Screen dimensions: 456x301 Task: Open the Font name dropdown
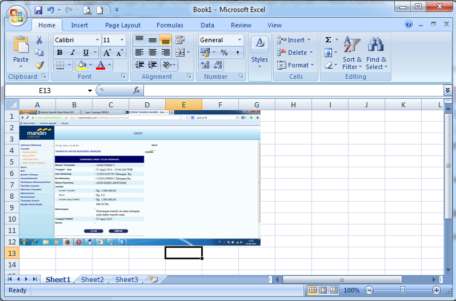tap(97, 40)
